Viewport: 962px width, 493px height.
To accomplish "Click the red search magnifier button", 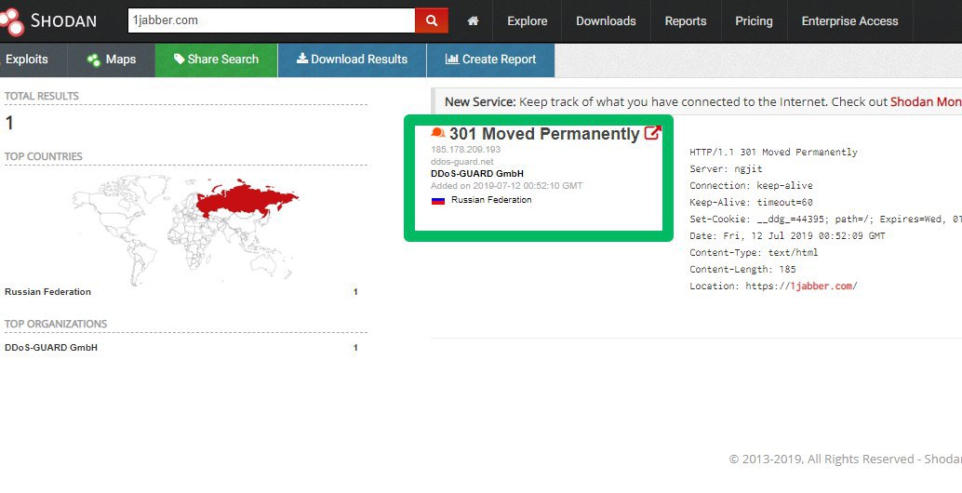I will click(432, 20).
